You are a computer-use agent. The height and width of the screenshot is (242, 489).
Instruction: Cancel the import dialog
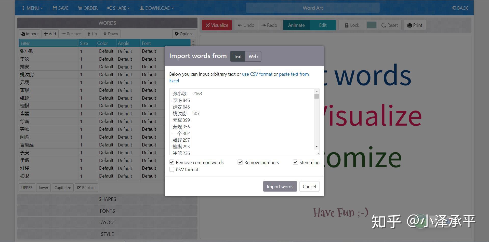(x=309, y=186)
